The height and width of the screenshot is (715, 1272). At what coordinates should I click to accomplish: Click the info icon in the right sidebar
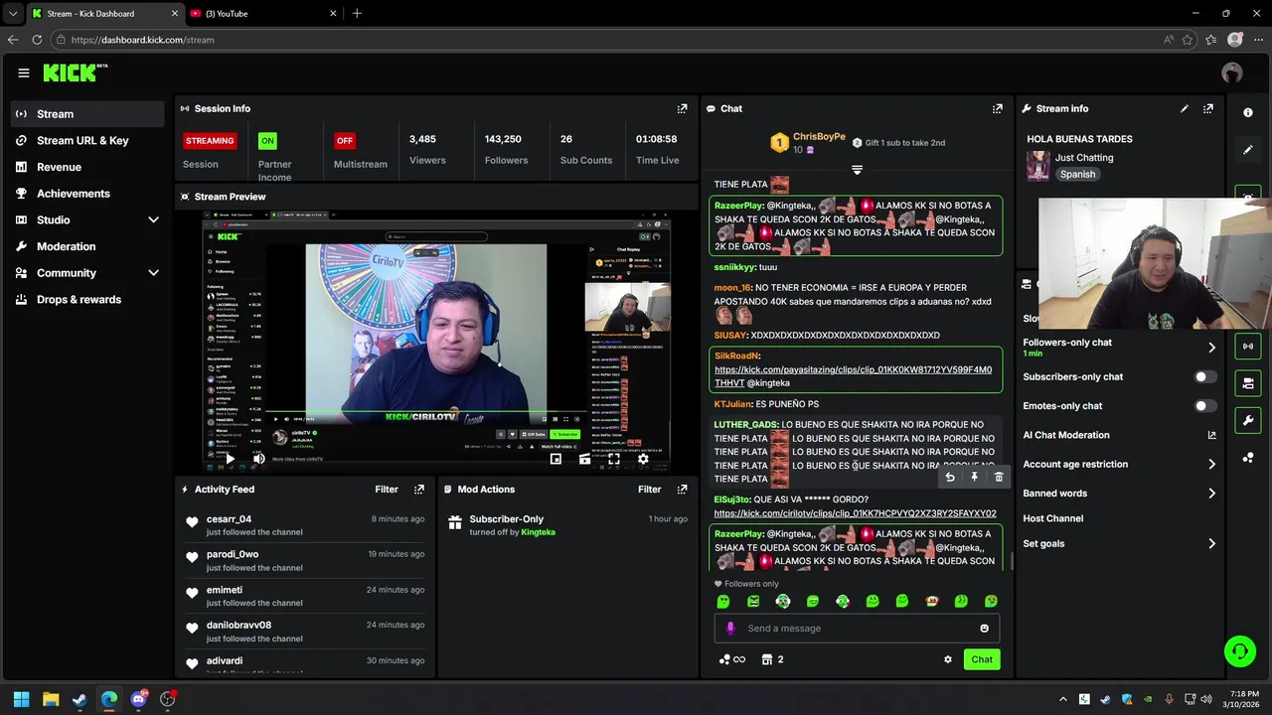click(x=1248, y=112)
